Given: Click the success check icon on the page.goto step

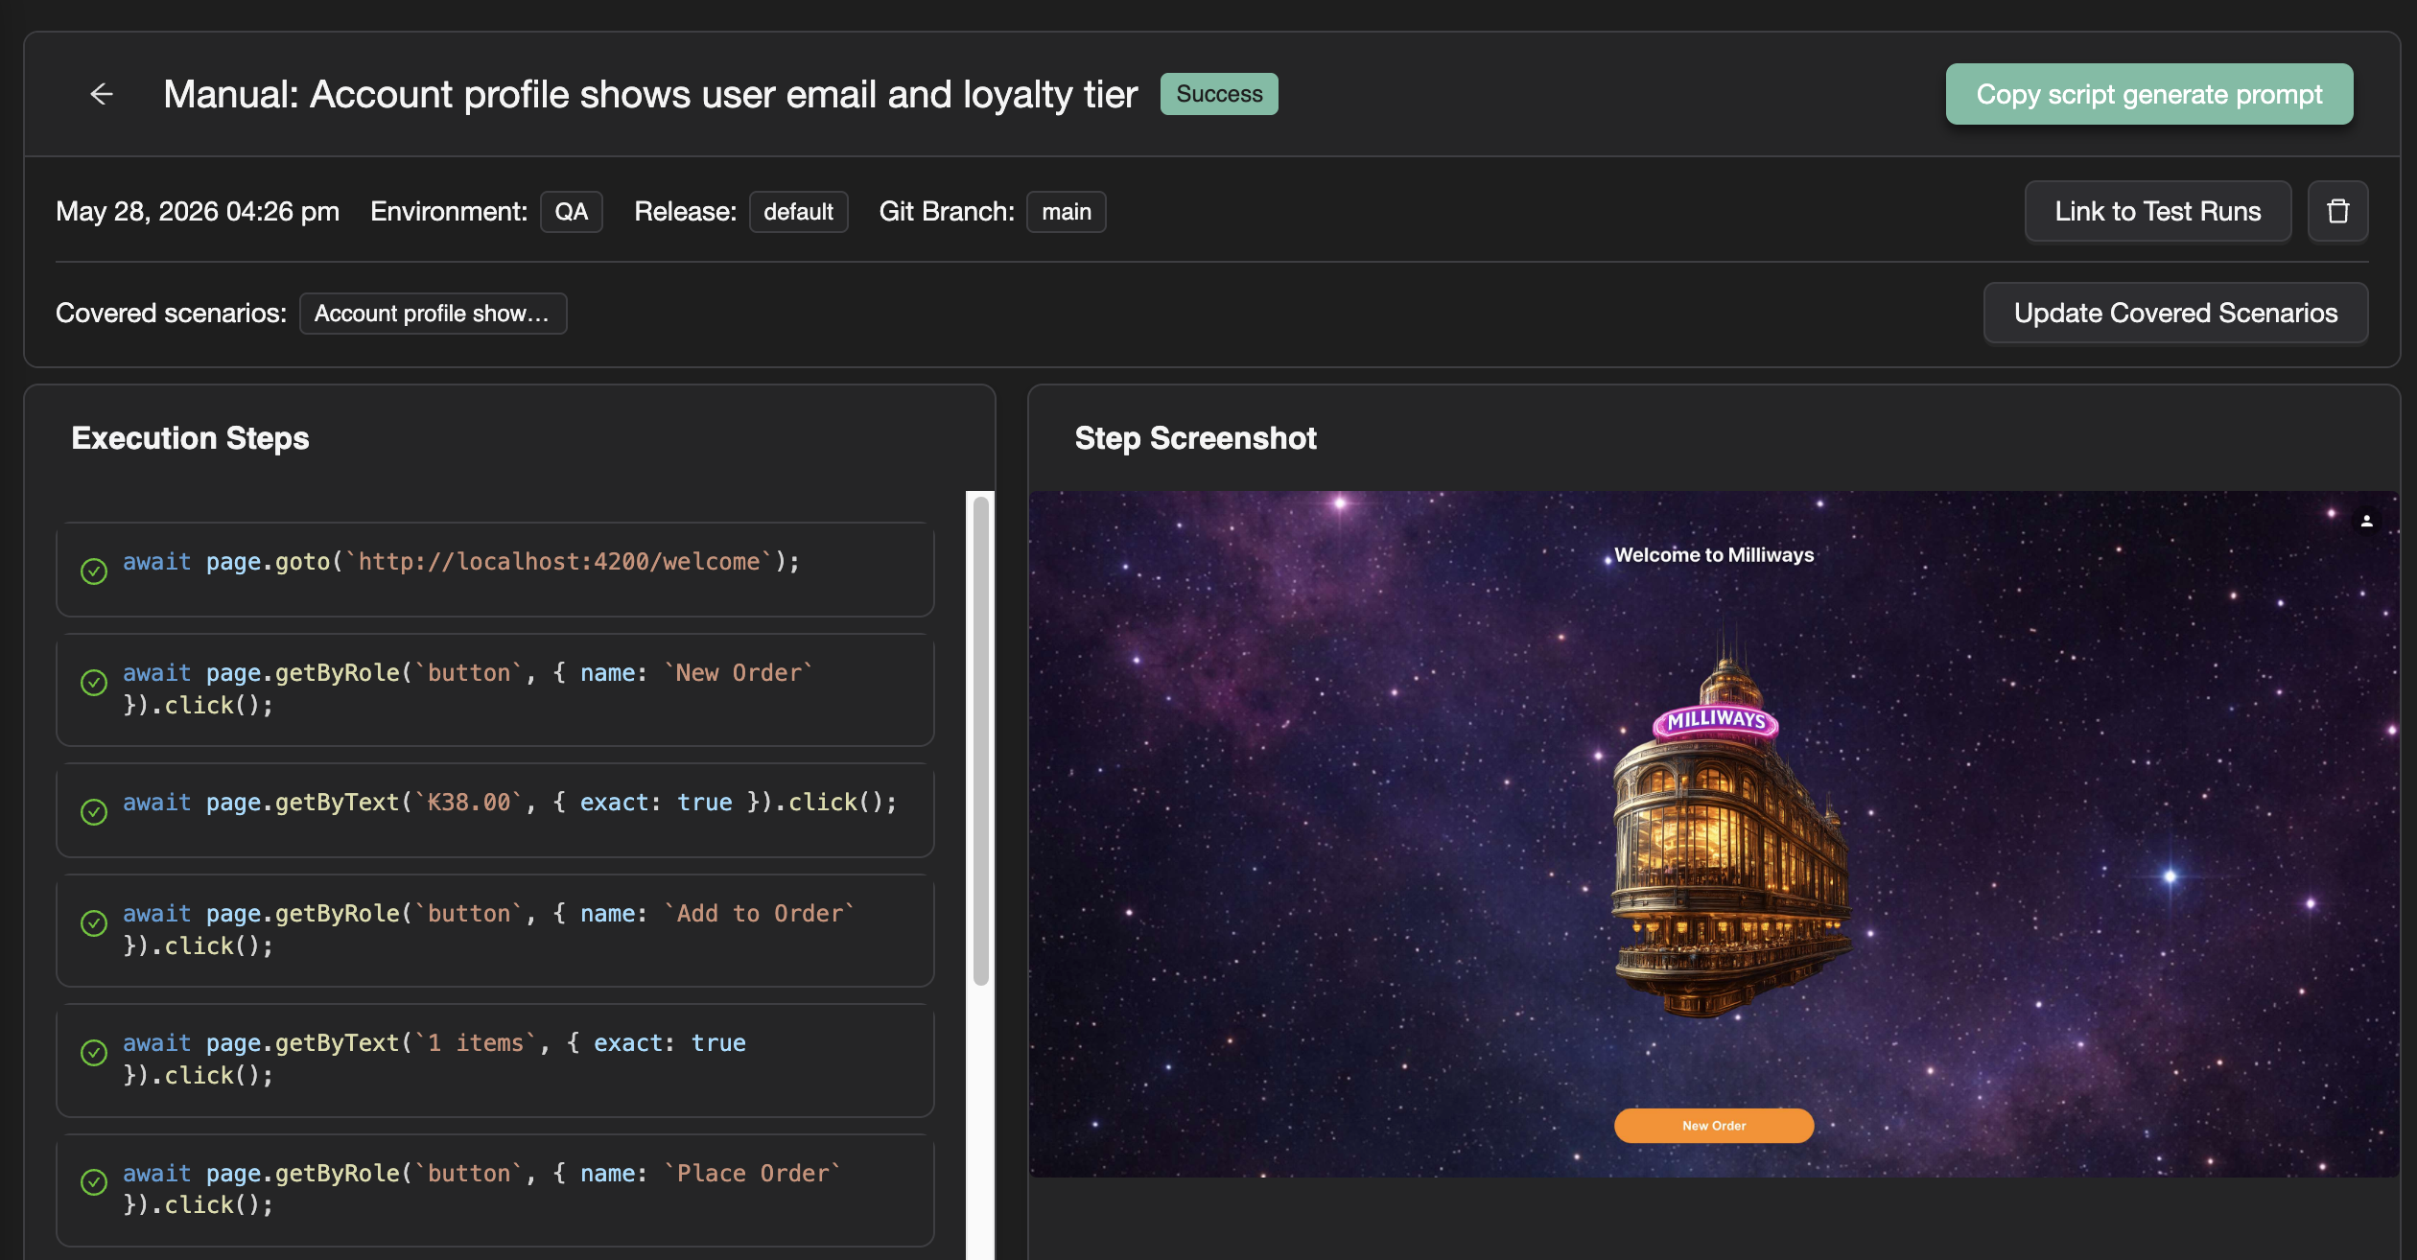Looking at the screenshot, I should pyautogui.click(x=94, y=572).
